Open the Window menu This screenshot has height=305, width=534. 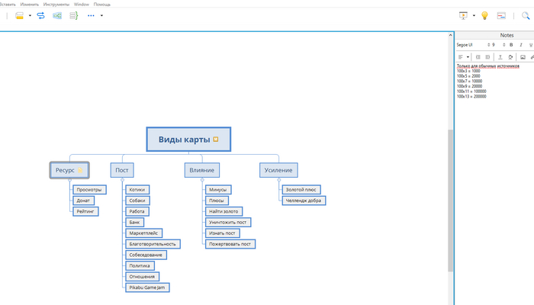(82, 5)
